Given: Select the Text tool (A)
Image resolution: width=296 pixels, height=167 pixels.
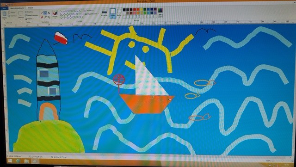Looking at the screenshot, I should point(49,13).
